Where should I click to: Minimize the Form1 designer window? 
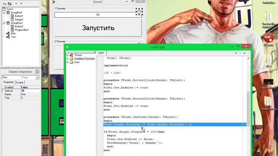(x=127, y=1)
